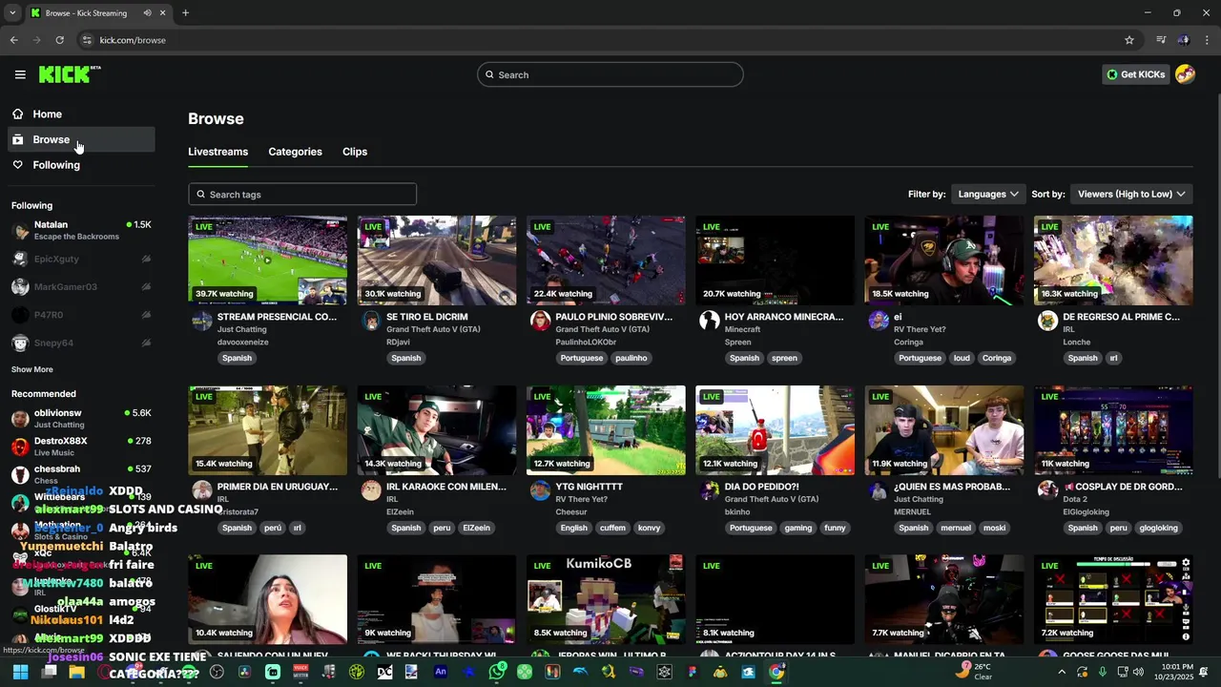
Task: Click the loud tag under Coringa stream
Action: tap(962, 358)
